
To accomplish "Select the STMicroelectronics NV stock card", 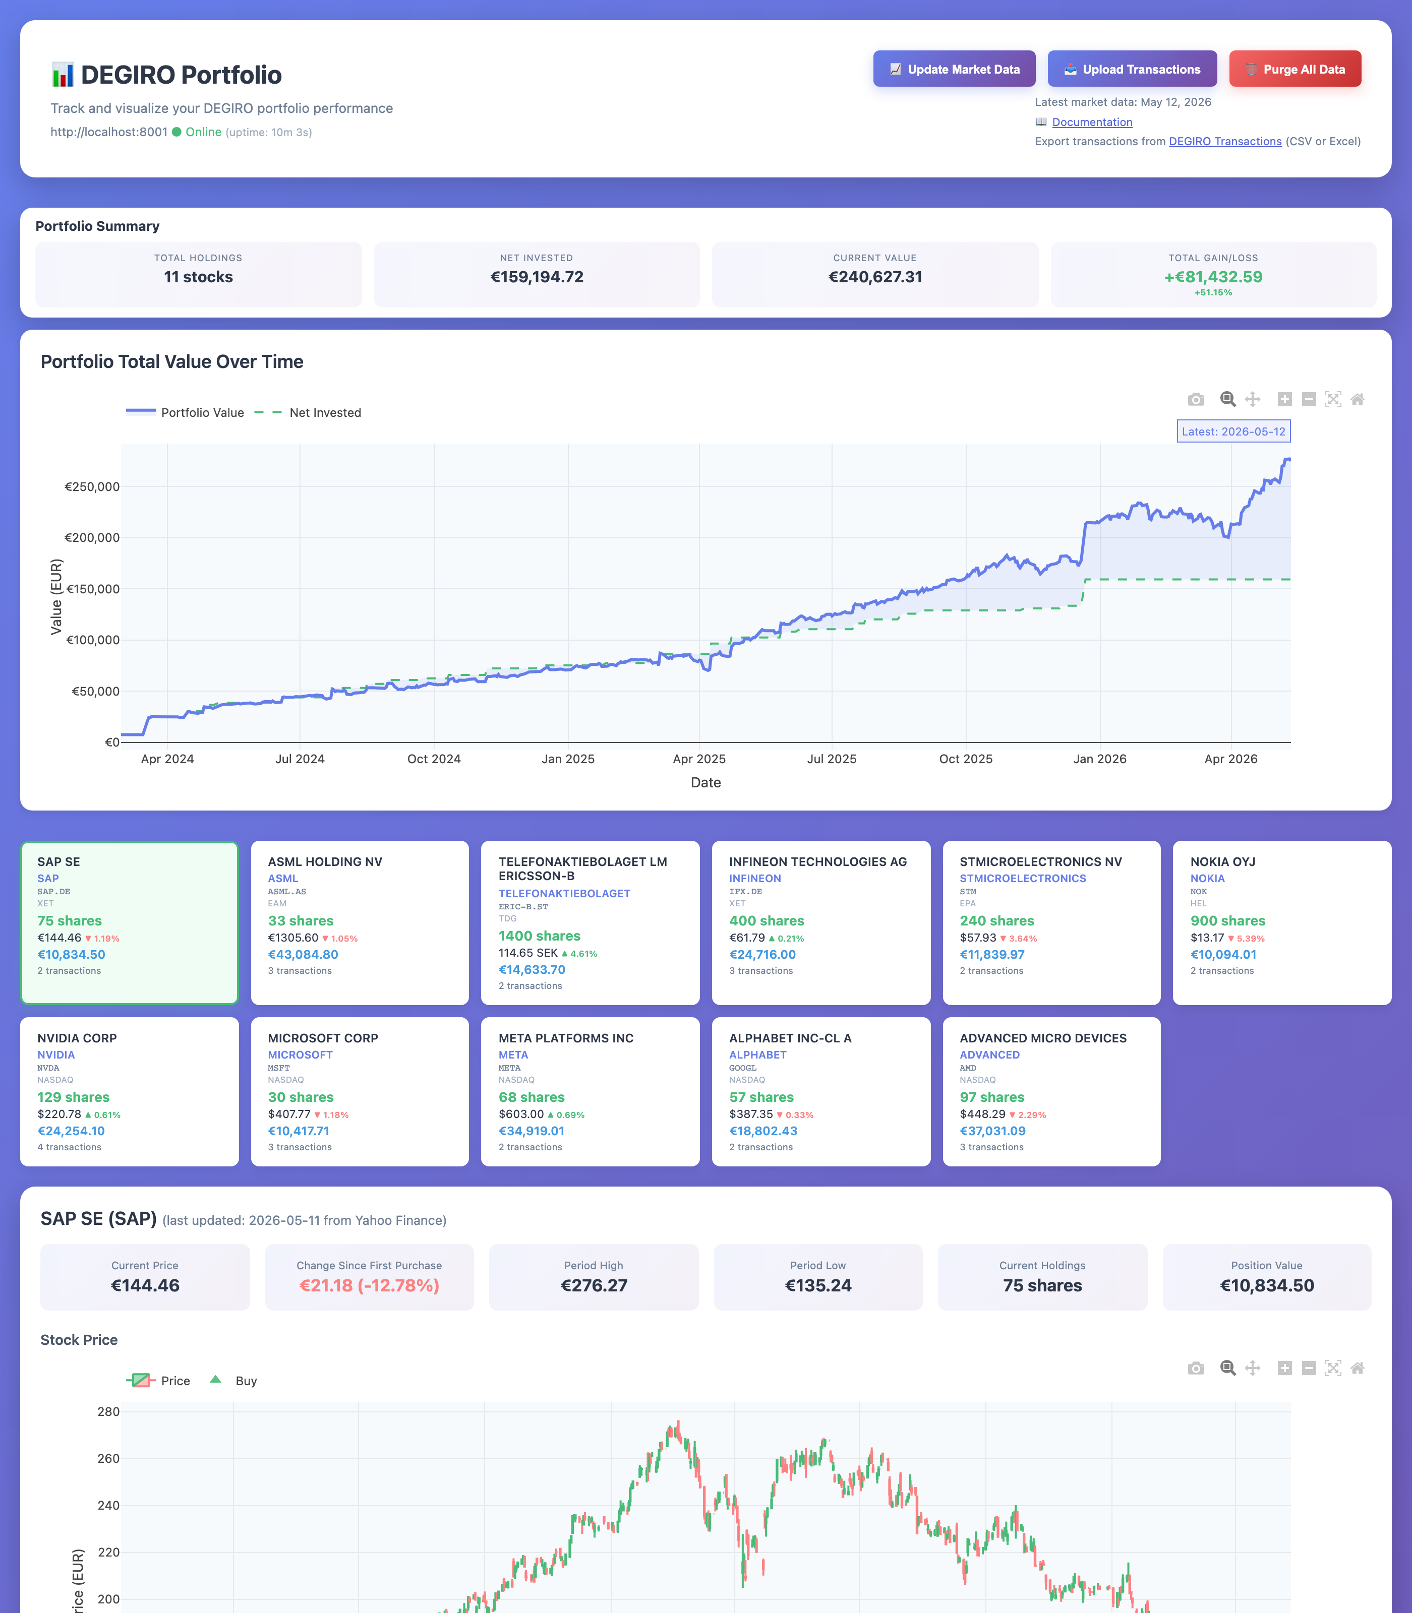I will click(x=1051, y=922).
